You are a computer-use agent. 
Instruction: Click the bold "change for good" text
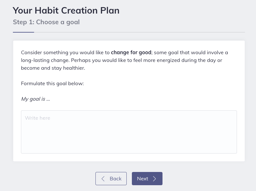(x=131, y=52)
